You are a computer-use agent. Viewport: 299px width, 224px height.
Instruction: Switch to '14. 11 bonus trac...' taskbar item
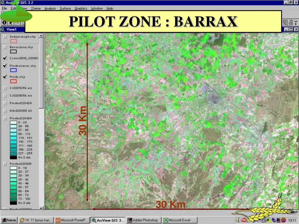(36, 220)
